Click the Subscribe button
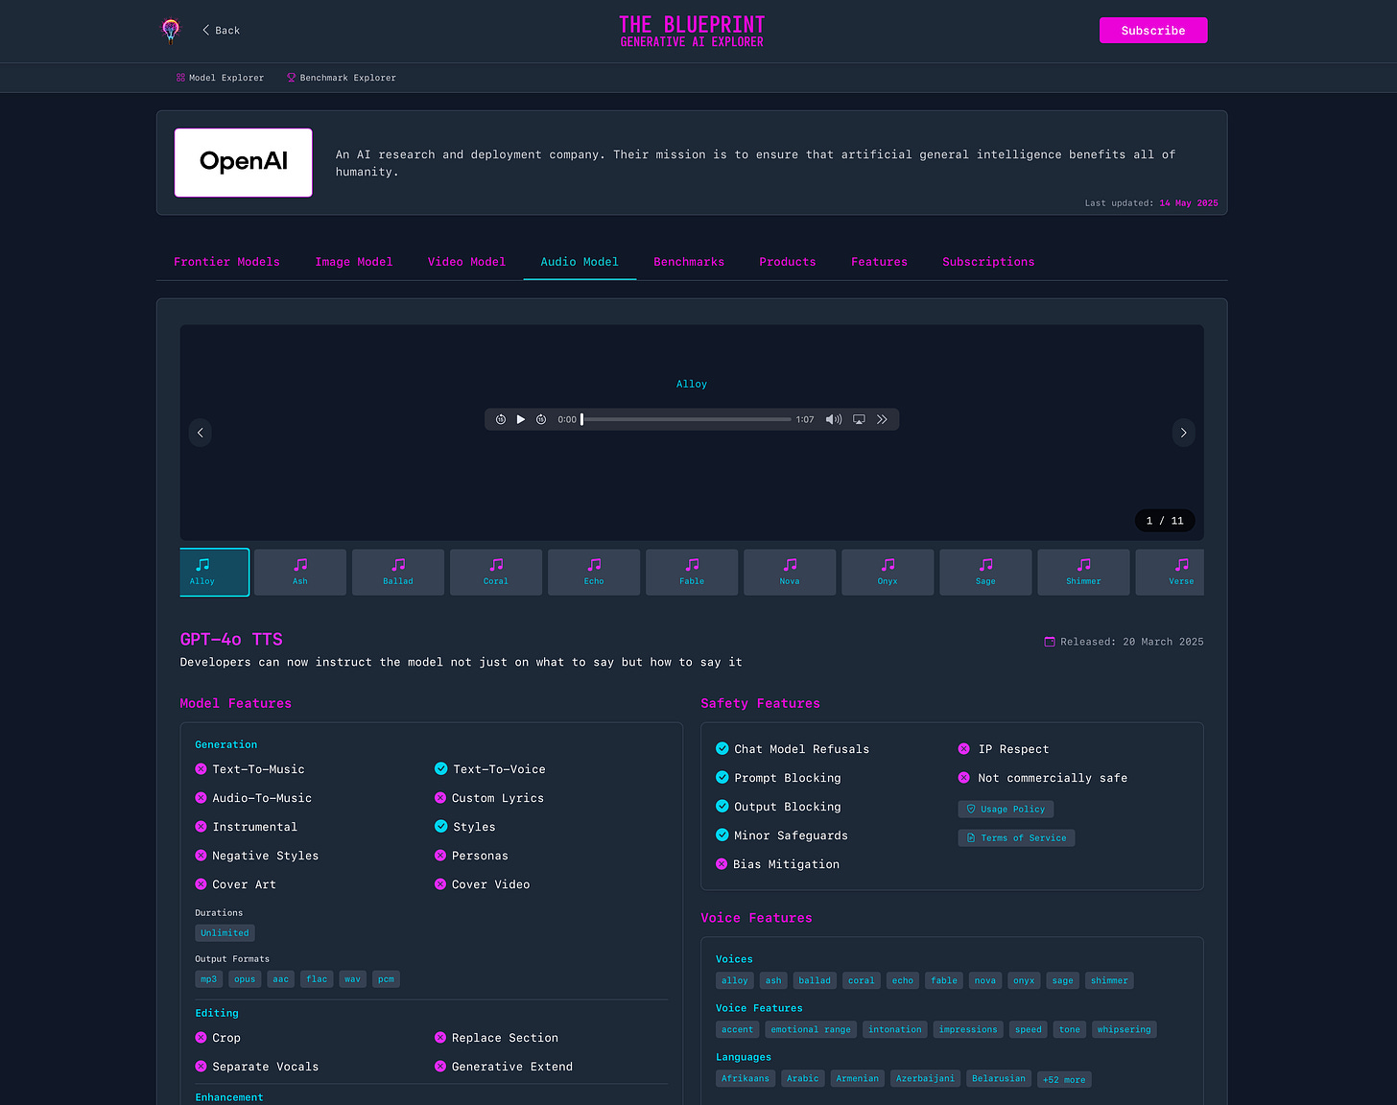This screenshot has width=1397, height=1105. coord(1153,31)
